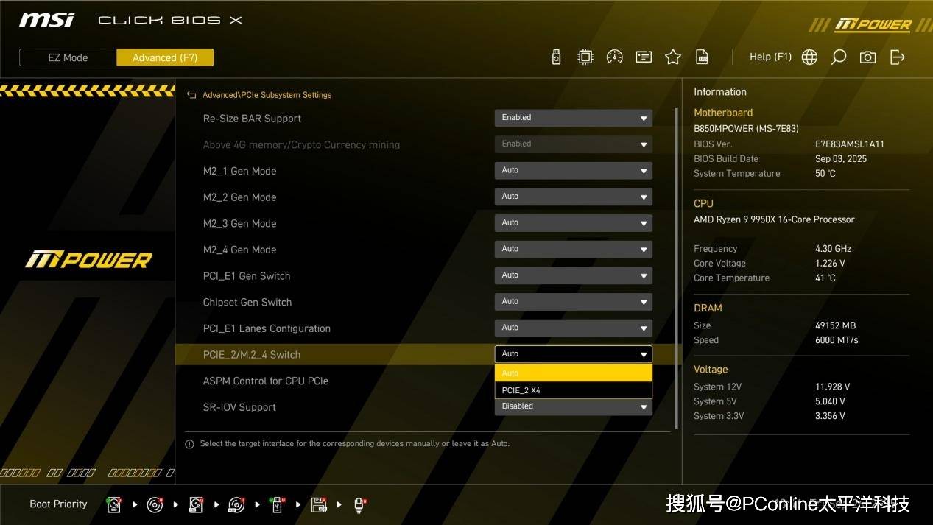The image size is (933, 525).
Task: Click the System 3.3V 3.356 V reading
Action: (x=830, y=416)
